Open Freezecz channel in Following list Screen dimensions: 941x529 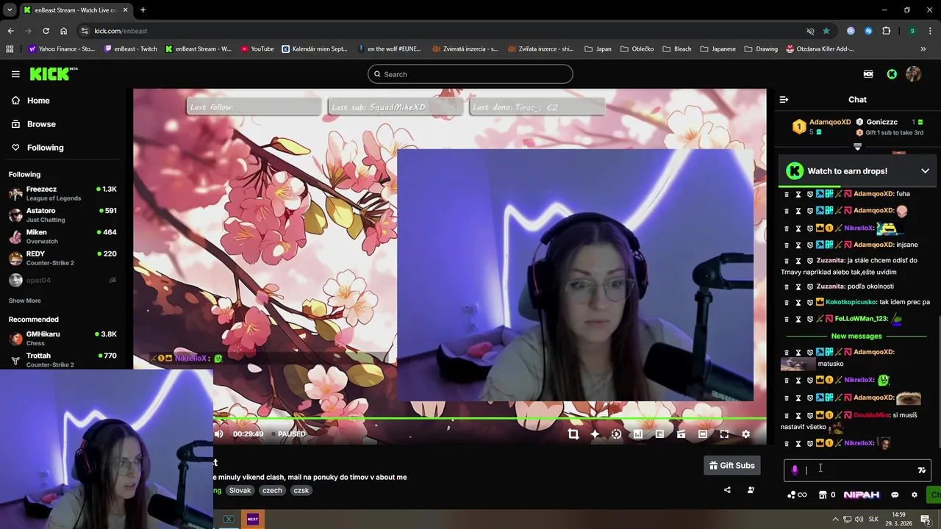[62, 193]
